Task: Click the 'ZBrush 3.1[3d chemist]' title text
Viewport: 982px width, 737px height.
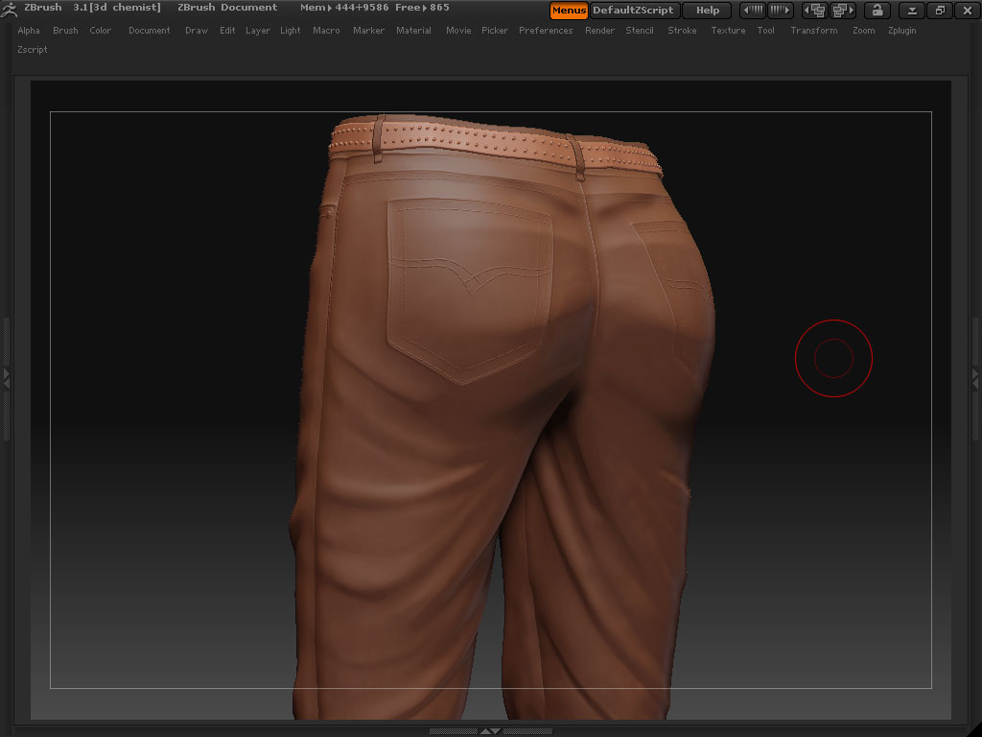Action: click(x=92, y=8)
